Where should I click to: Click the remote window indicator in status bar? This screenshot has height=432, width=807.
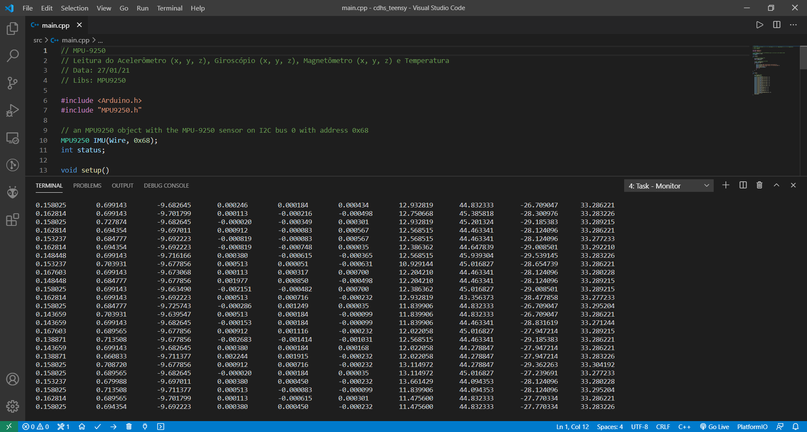click(x=9, y=427)
